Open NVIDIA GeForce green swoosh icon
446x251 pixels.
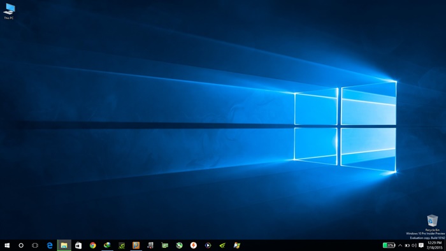[222, 245]
